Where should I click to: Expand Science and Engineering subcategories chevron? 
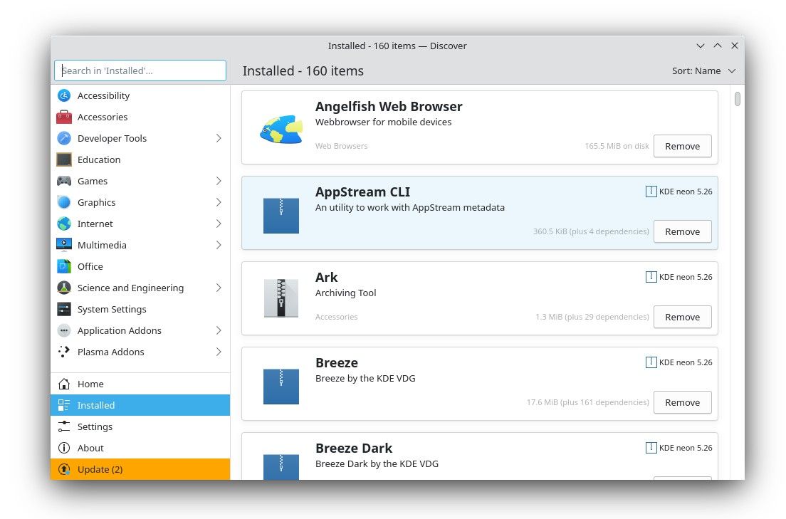(x=219, y=288)
